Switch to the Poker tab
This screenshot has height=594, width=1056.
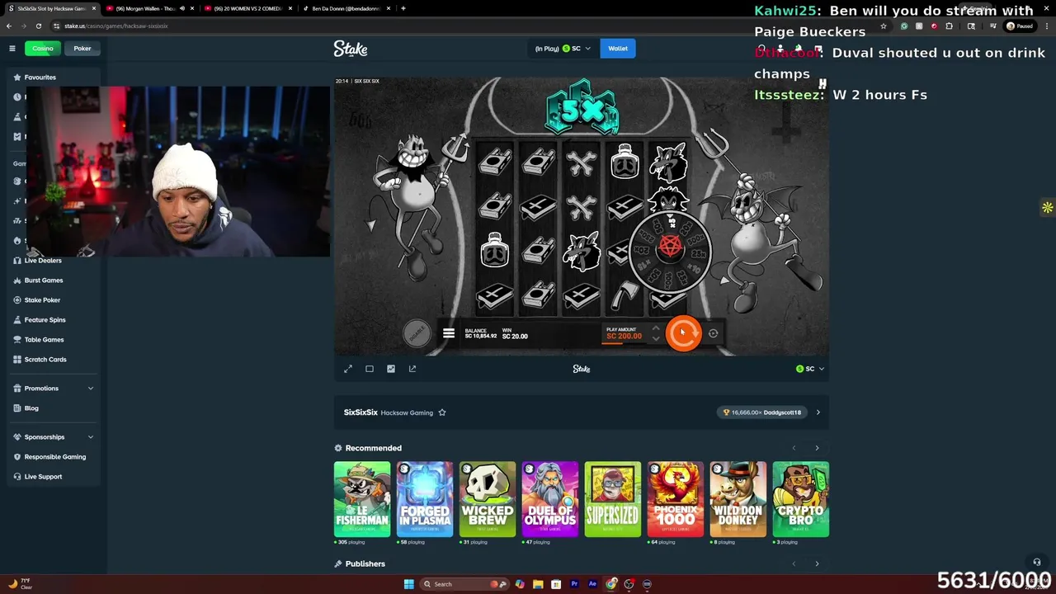82,49
